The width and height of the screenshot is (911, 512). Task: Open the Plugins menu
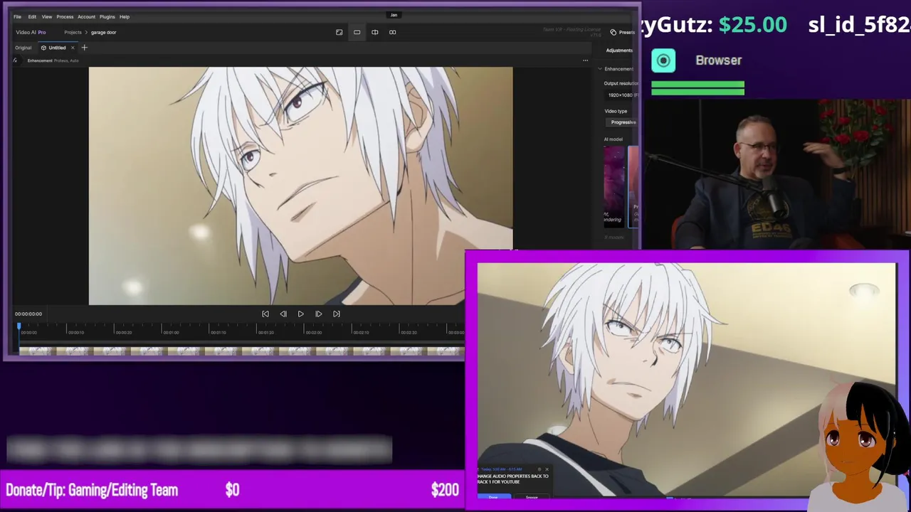tap(107, 16)
